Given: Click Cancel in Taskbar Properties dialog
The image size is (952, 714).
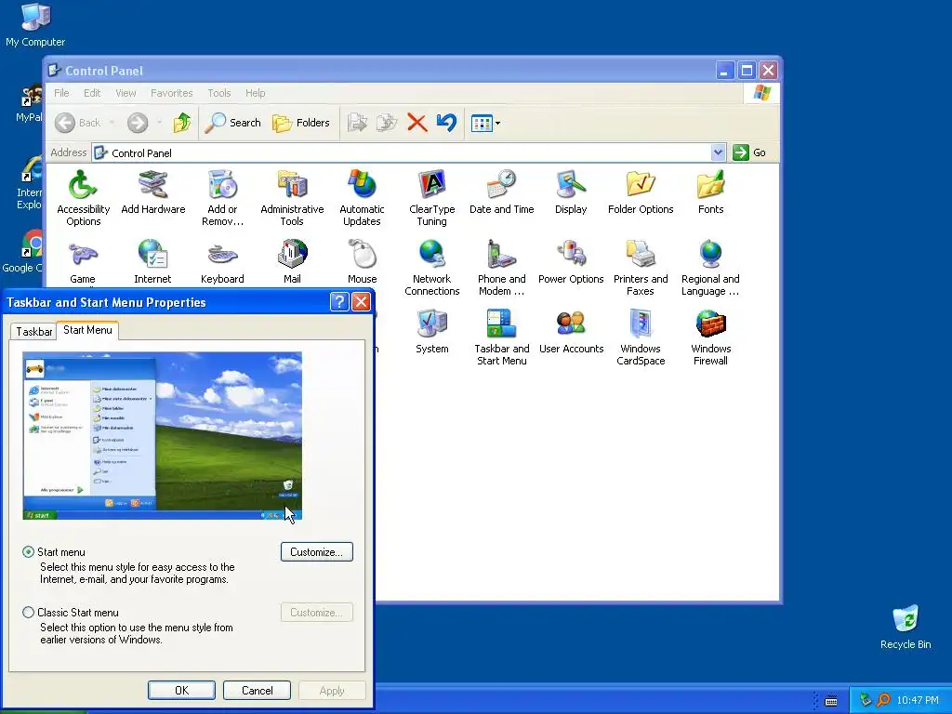Looking at the screenshot, I should click(257, 691).
